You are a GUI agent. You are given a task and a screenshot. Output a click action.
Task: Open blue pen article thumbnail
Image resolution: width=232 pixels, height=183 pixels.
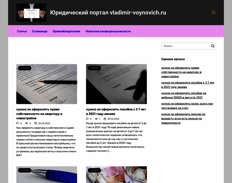47,174
